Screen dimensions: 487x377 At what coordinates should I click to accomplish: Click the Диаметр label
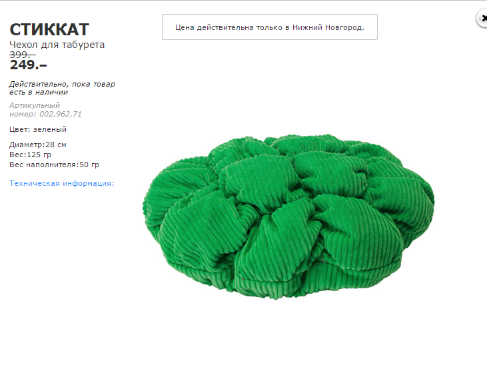27,145
